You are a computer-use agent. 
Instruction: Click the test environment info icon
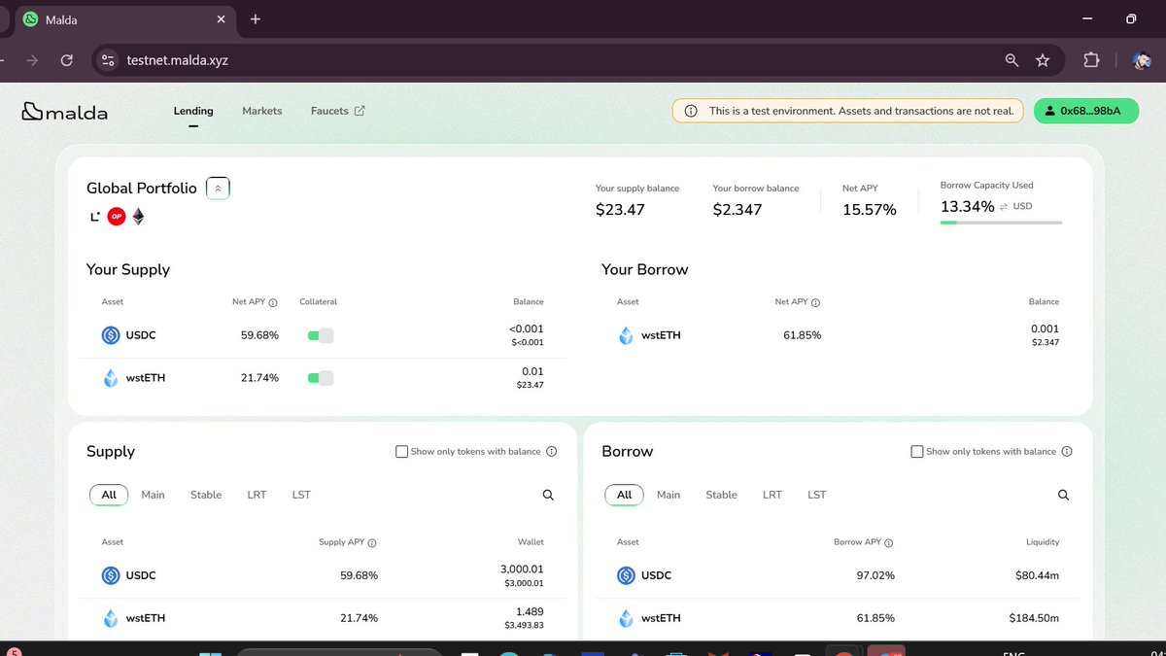691,111
